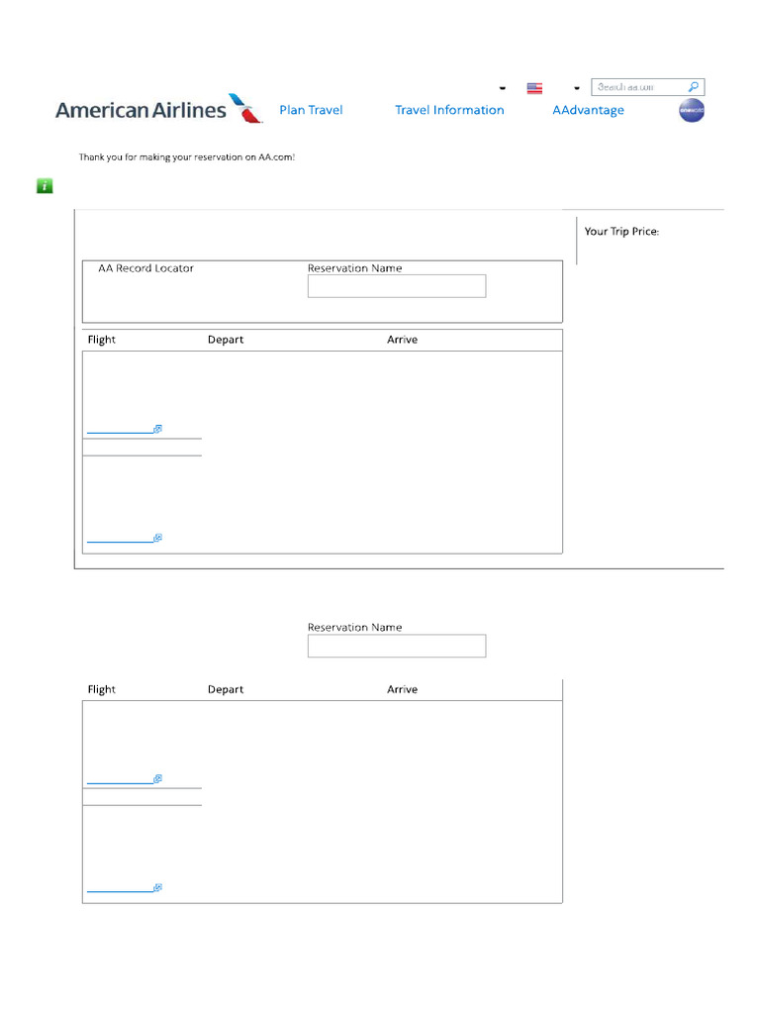Viewport: 760px width, 1014px height.
Task: Open the AAdvantage menu
Action: [x=588, y=110]
